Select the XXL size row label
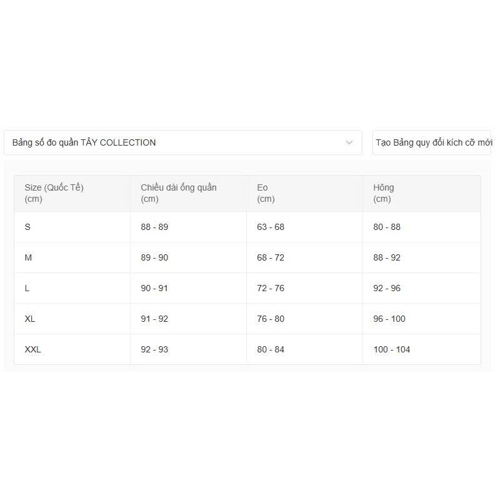Image resolution: width=498 pixels, height=498 pixels. click(32, 349)
